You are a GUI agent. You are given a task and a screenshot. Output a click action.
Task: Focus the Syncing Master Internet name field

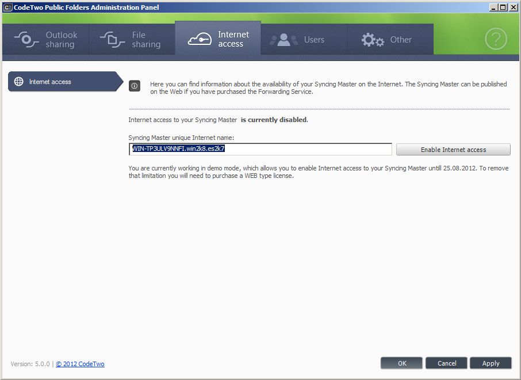tap(260, 149)
